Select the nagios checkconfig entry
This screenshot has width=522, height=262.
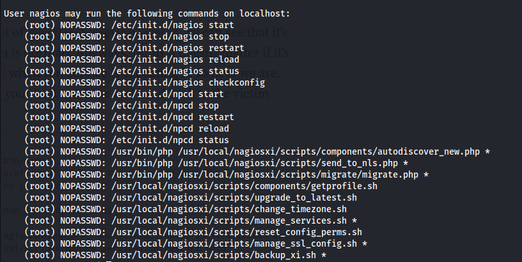click(x=145, y=82)
